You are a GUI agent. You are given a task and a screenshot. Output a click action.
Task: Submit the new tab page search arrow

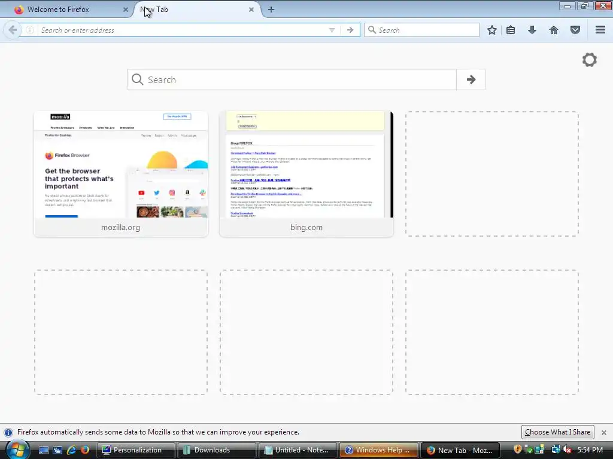471,79
